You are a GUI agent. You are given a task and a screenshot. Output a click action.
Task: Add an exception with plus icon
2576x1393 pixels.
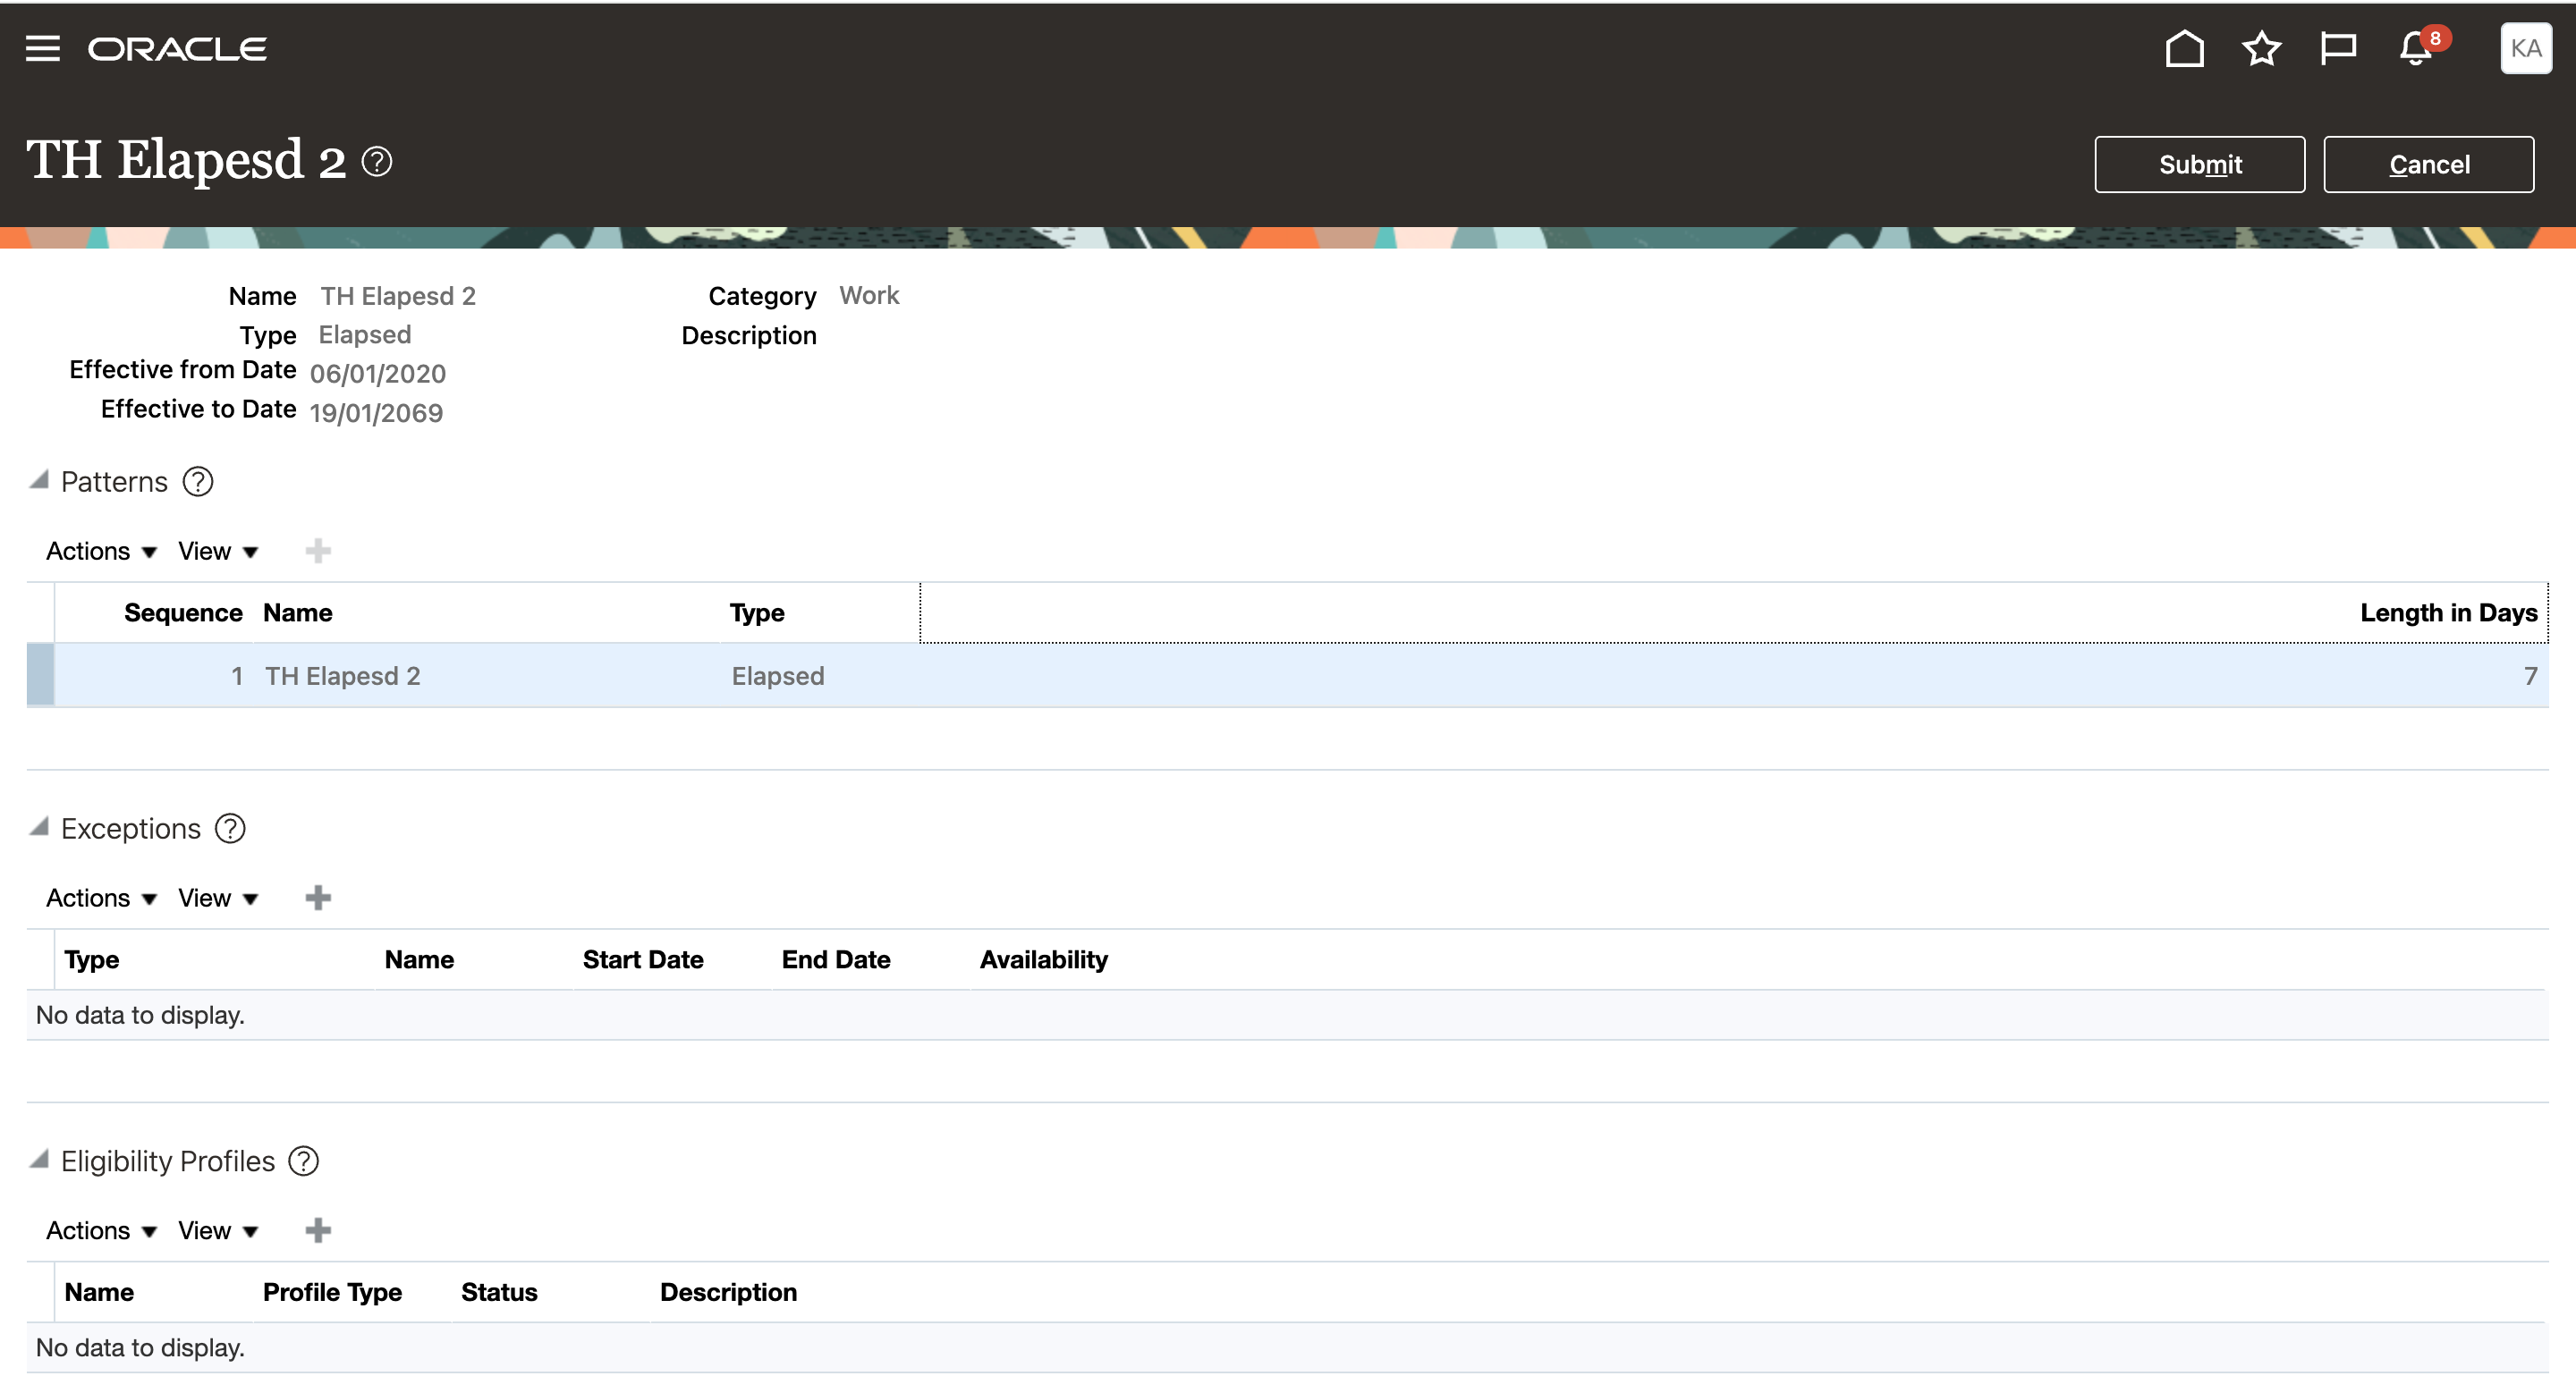(x=318, y=898)
